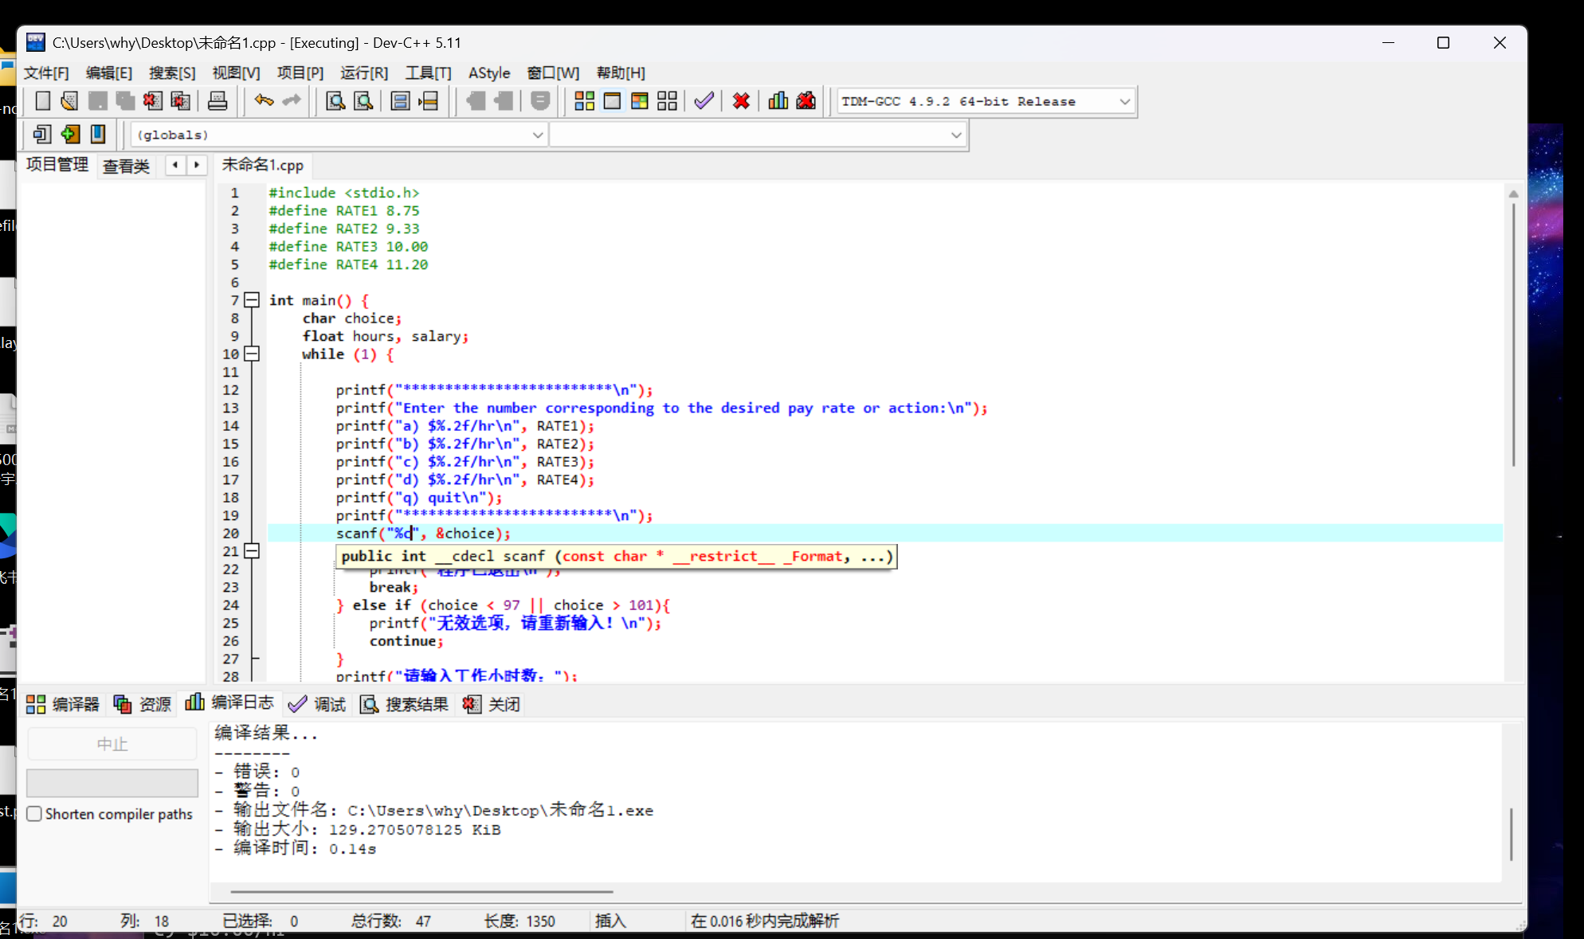Click the Compile toolbar icon with four colored squares

point(584,101)
